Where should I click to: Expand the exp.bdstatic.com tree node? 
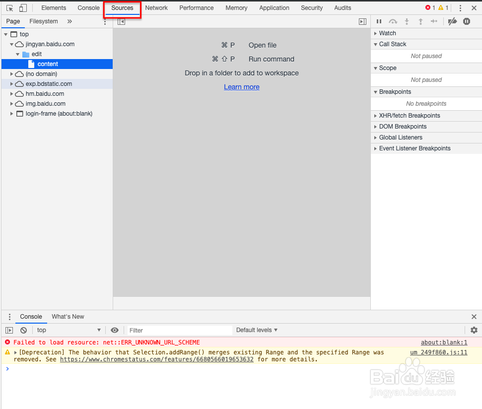[x=12, y=84]
